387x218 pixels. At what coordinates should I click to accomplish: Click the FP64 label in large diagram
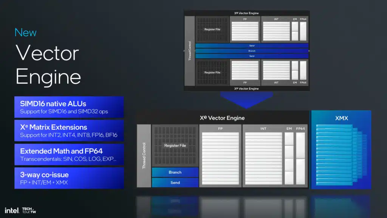tap(300, 129)
